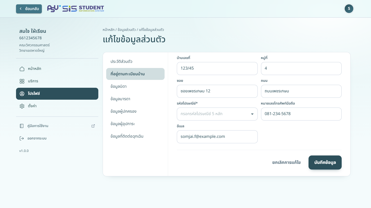Screen dimensions: 371x208
Task: Click the ย้อนกลับ back button
Action: pyautogui.click(x=29, y=9)
